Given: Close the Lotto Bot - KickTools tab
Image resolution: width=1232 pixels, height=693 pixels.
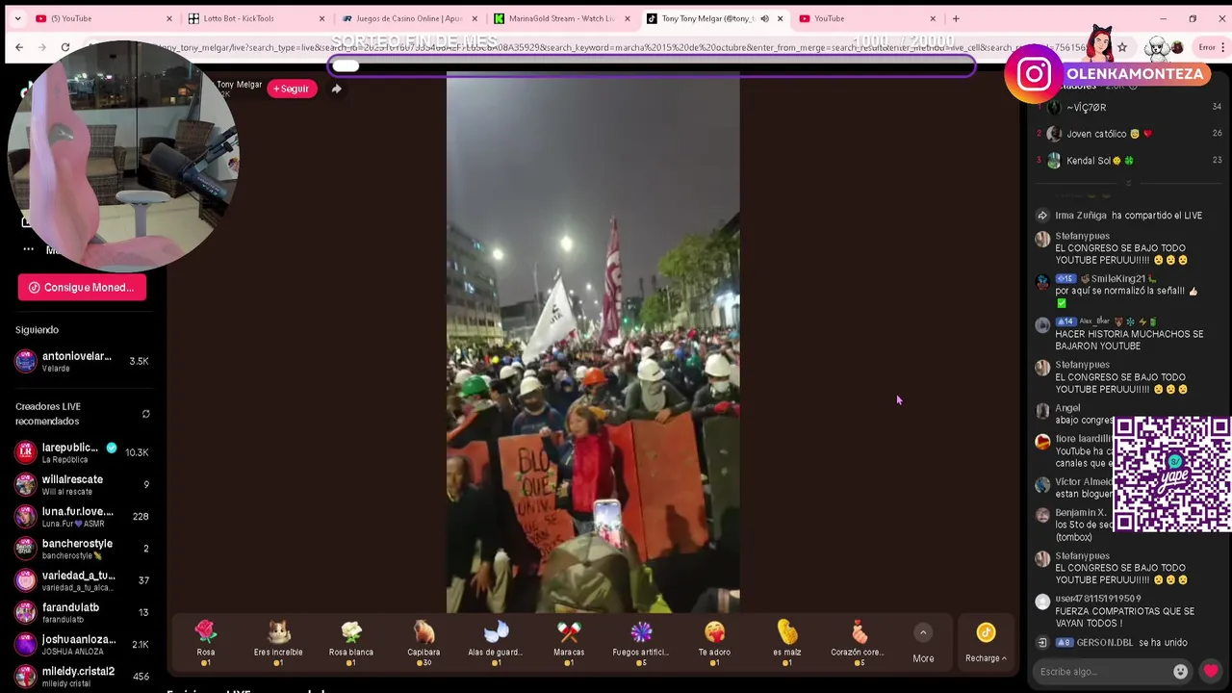Looking at the screenshot, I should (321, 18).
